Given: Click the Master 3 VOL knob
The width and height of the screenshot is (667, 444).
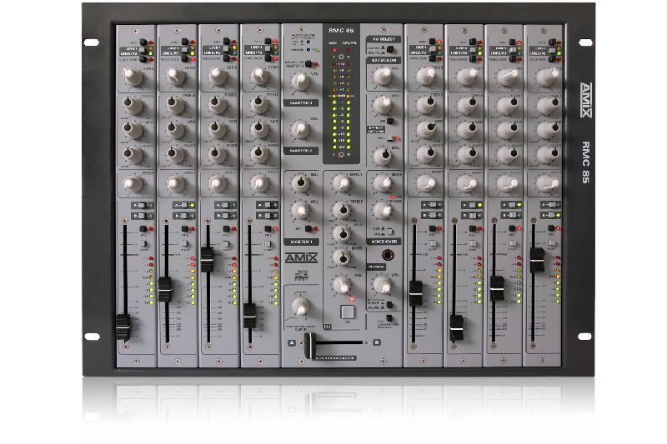Looking at the screenshot, I should 300,81.
